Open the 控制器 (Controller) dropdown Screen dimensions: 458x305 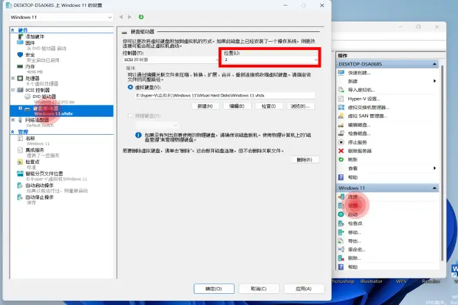click(171, 60)
